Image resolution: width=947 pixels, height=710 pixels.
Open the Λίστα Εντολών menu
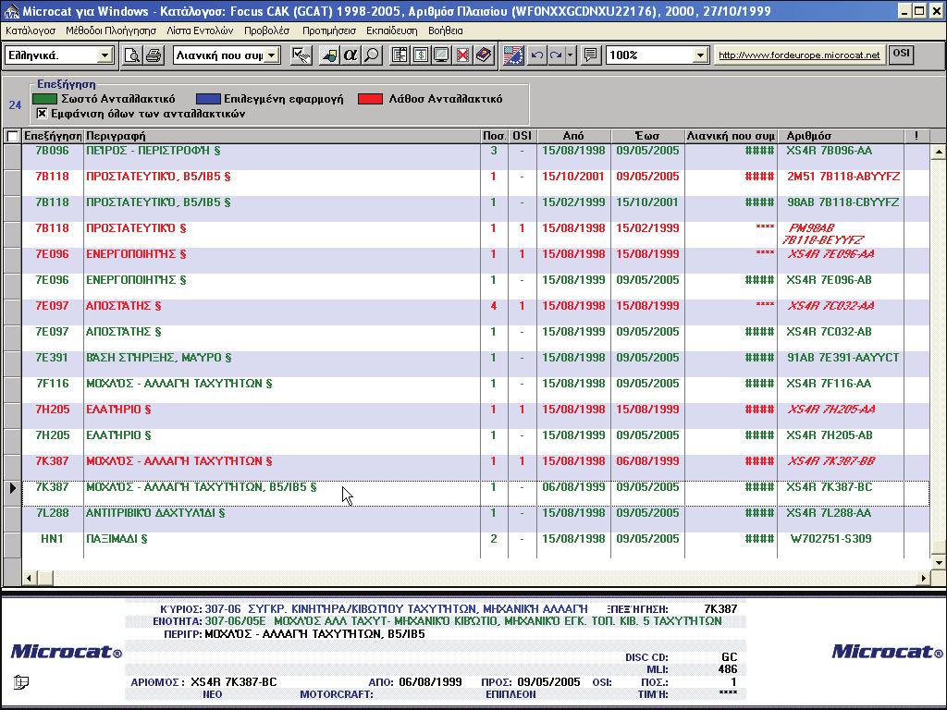click(200, 31)
